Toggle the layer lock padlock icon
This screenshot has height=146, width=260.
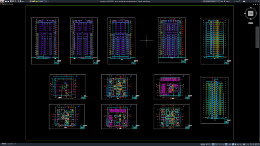click(34, 1)
